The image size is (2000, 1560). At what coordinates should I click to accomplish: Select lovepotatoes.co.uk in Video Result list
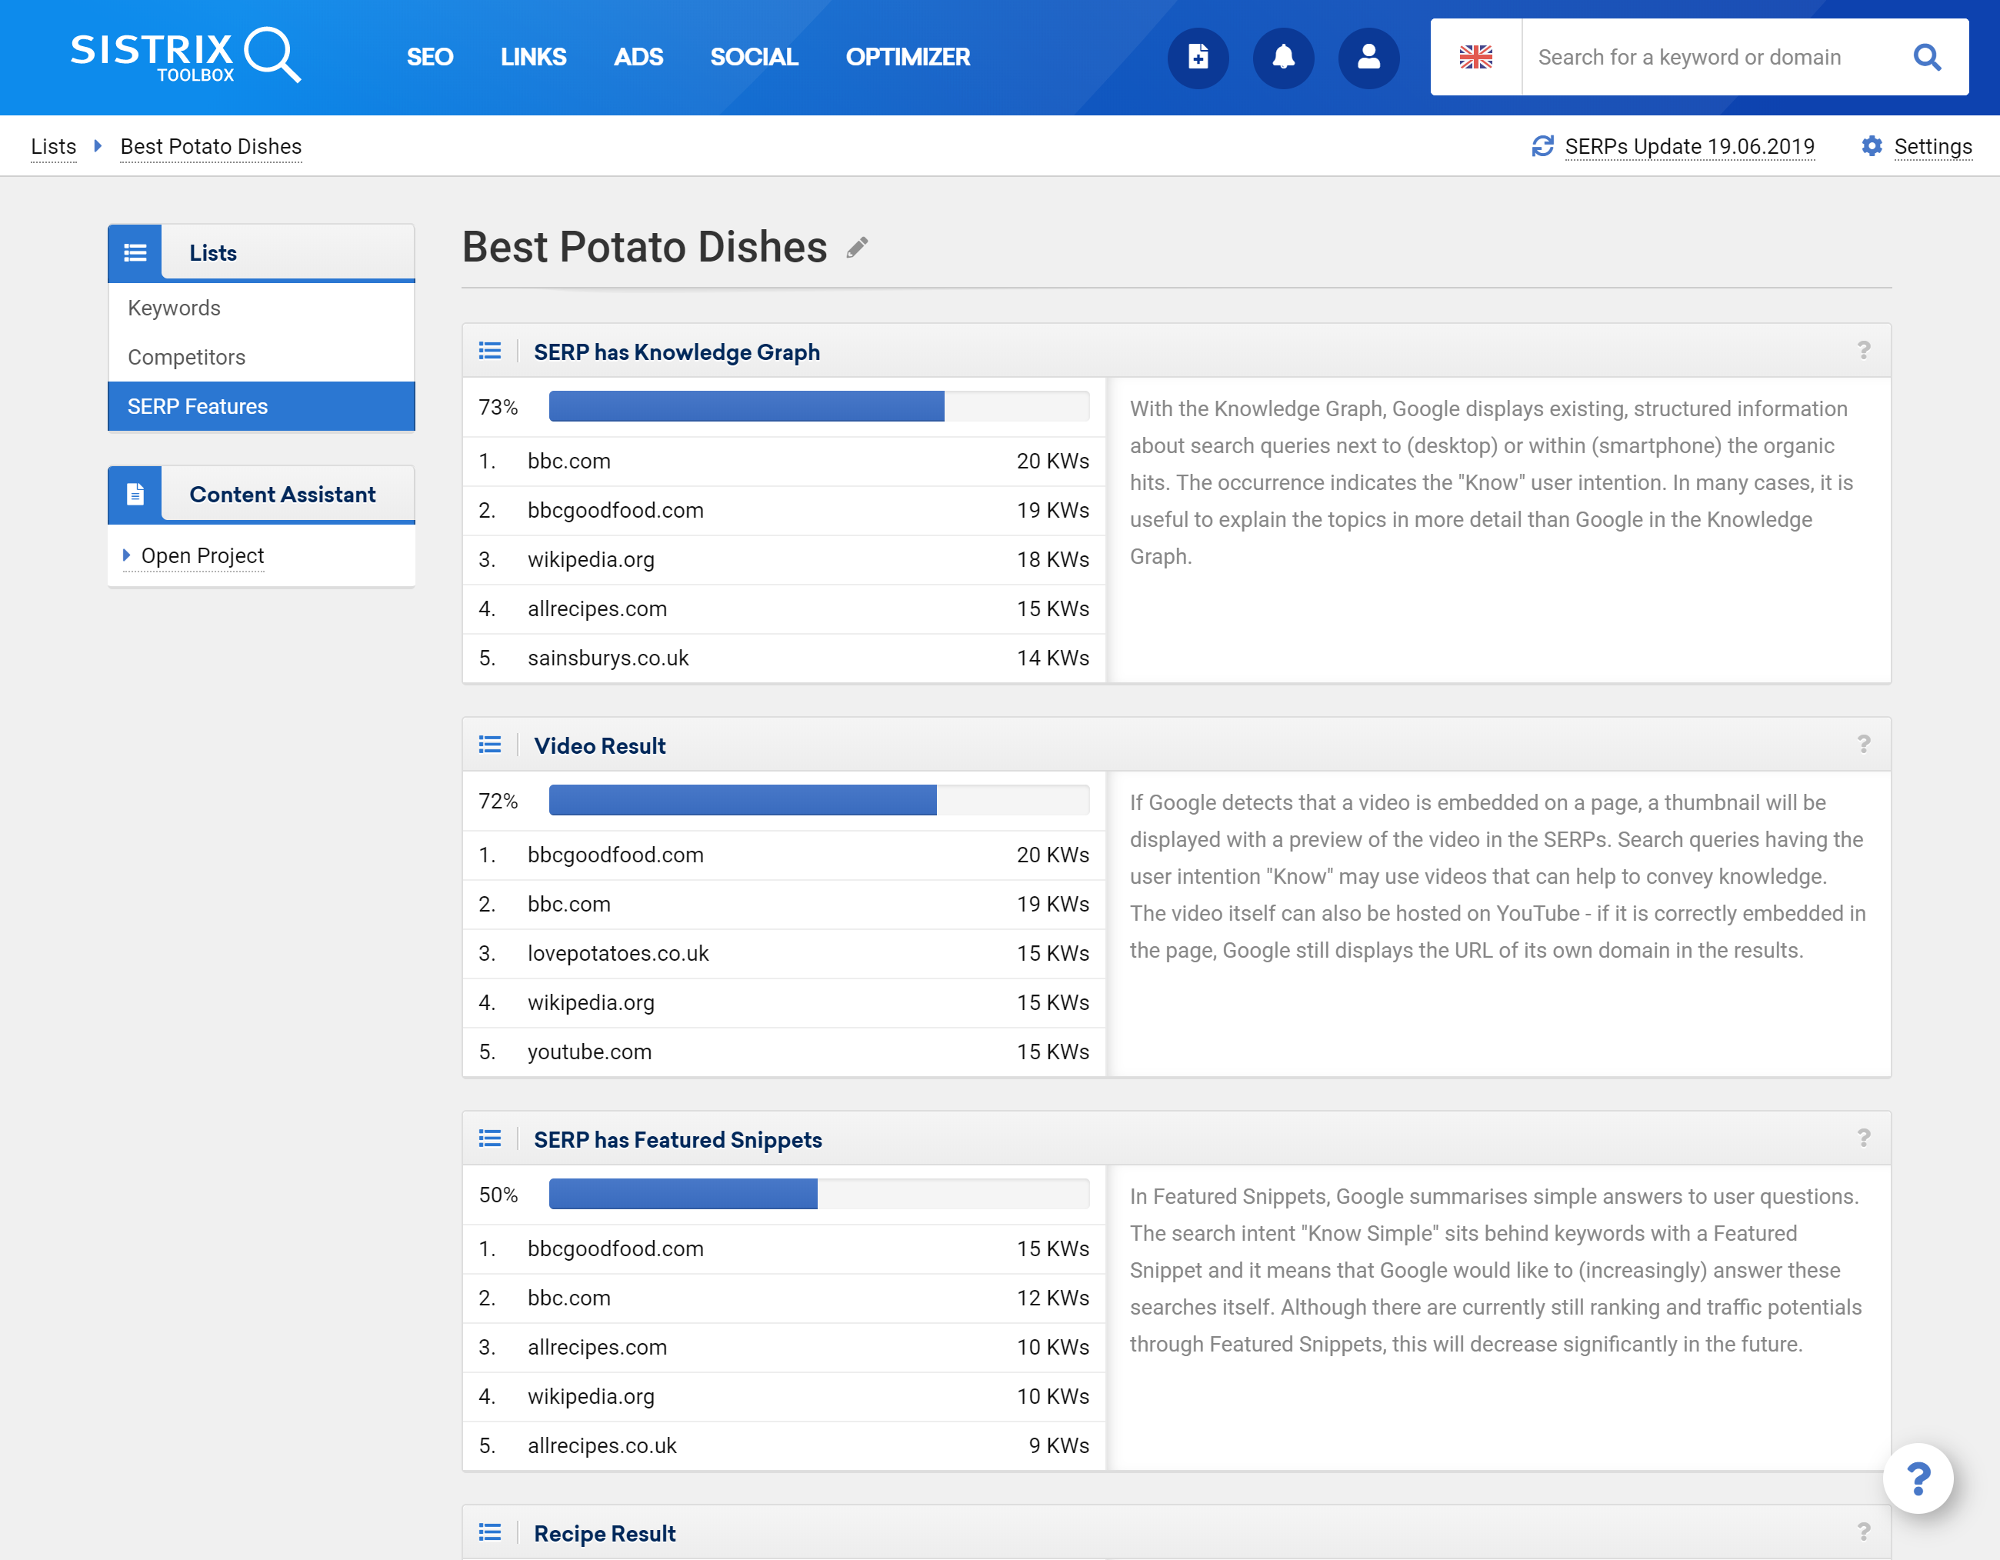618,954
